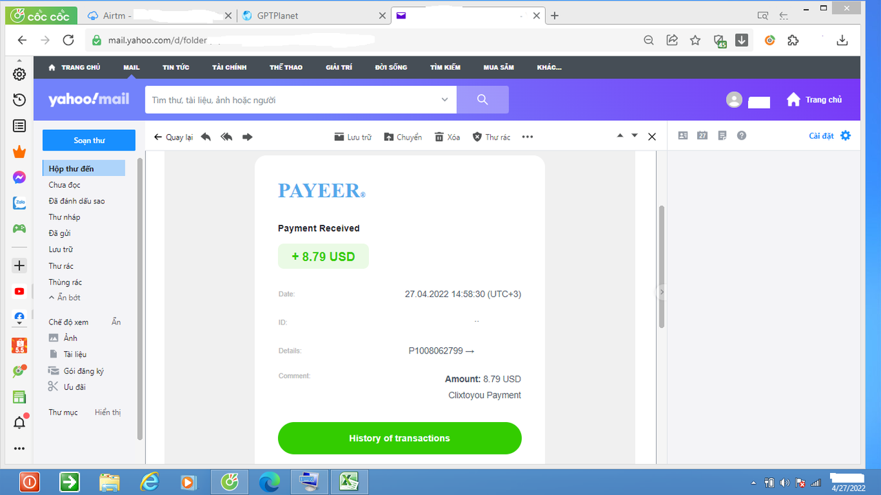Screen dimensions: 881x495
Task: Delete email with Xóa
Action: coord(447,137)
